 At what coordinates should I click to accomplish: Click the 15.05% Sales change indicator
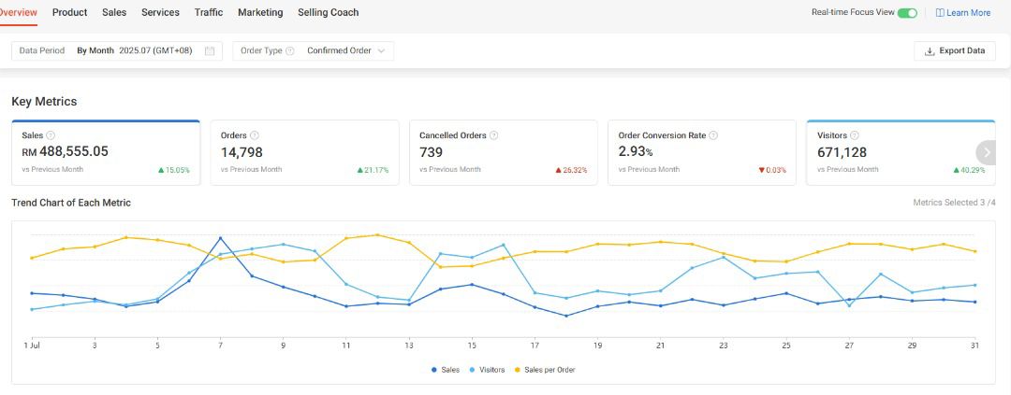click(x=174, y=170)
